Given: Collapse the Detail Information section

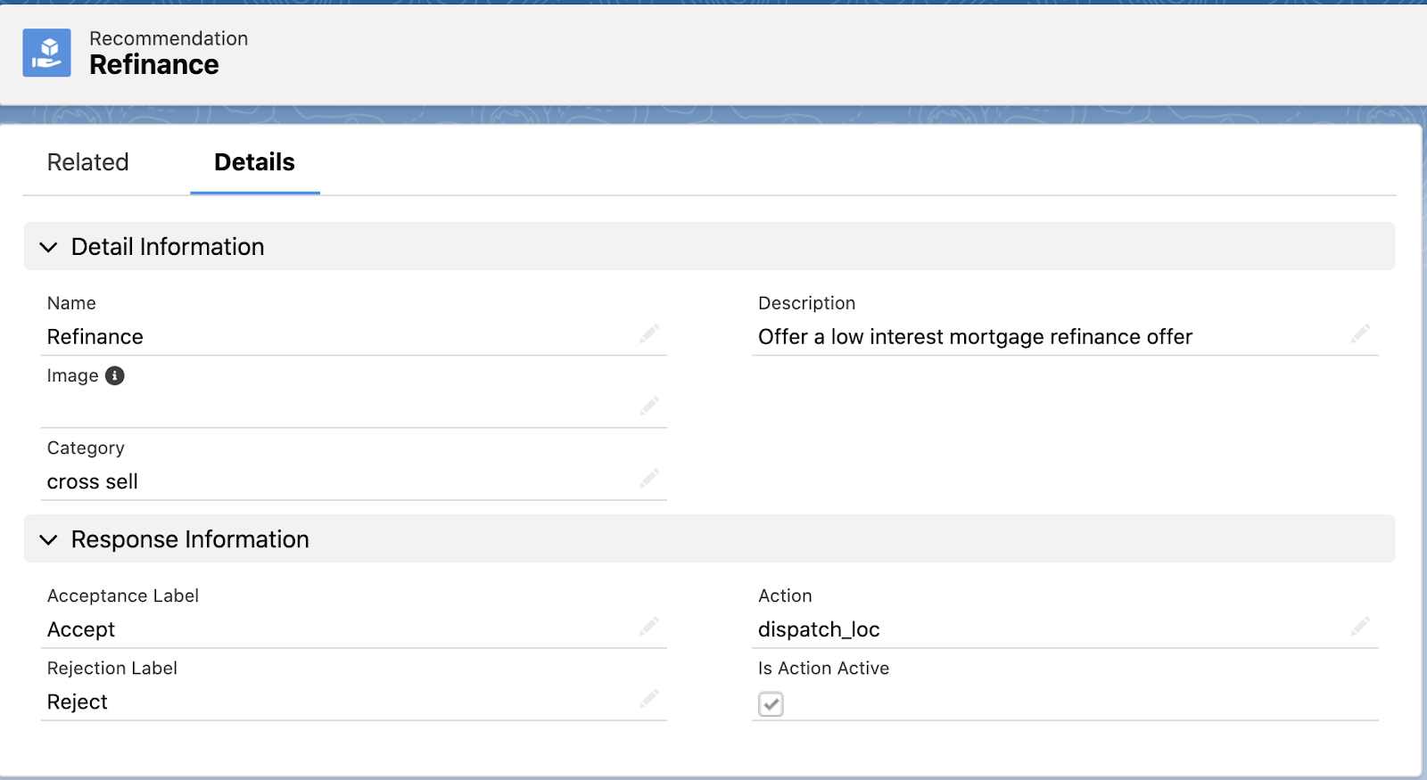Looking at the screenshot, I should [49, 247].
